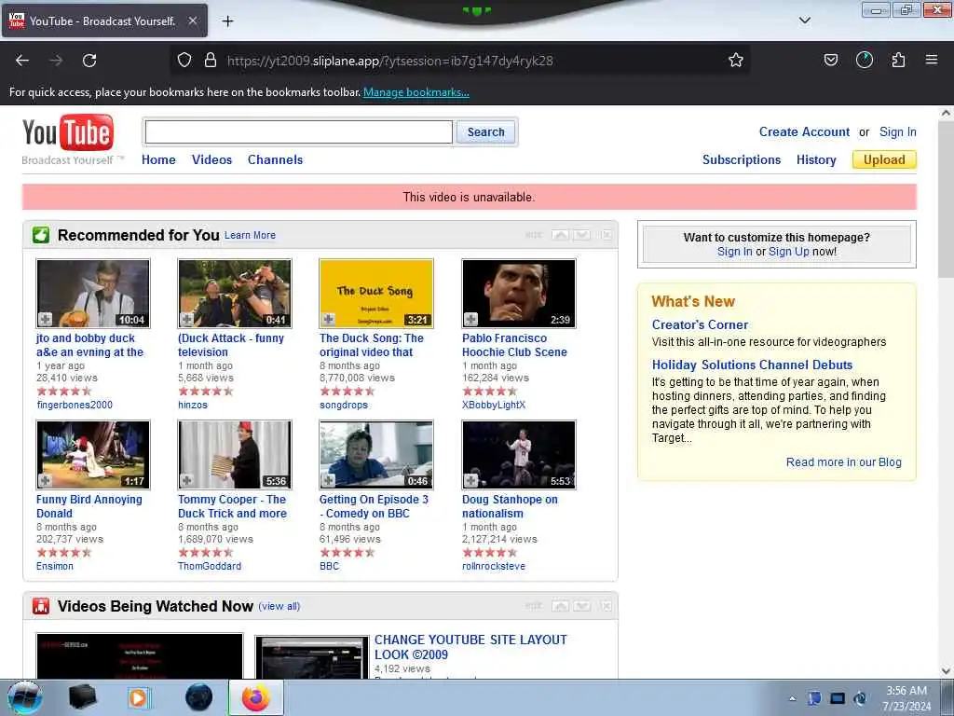
Task: Close the Recommended for You module
Action: click(606, 235)
